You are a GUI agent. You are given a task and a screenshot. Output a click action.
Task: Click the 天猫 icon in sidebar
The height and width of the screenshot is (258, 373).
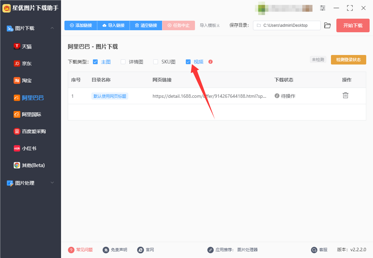[17, 47]
